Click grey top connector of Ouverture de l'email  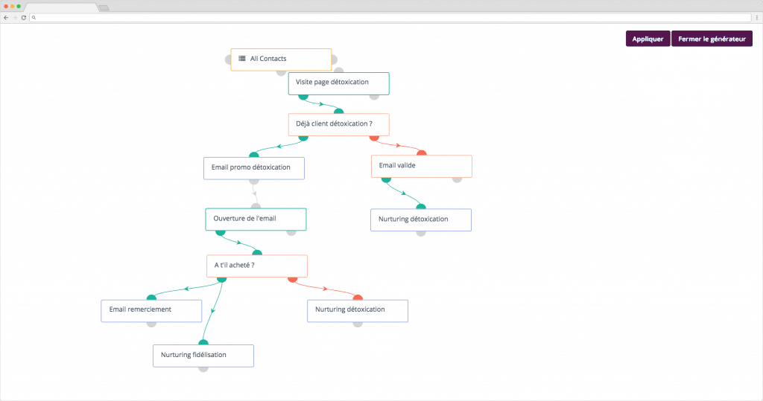point(256,206)
